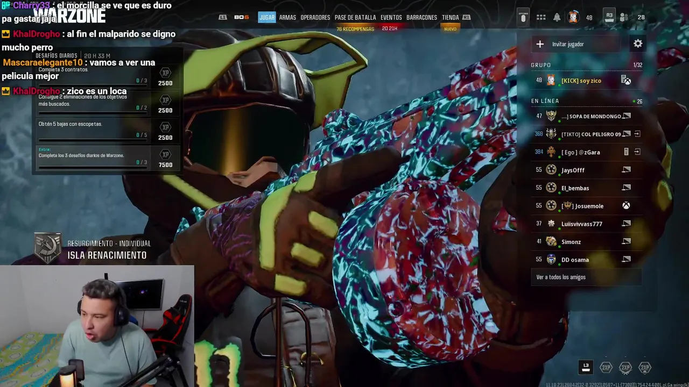Click the EN LÍNEA section header
Viewport: 689px width, 387px height.
[x=545, y=101]
